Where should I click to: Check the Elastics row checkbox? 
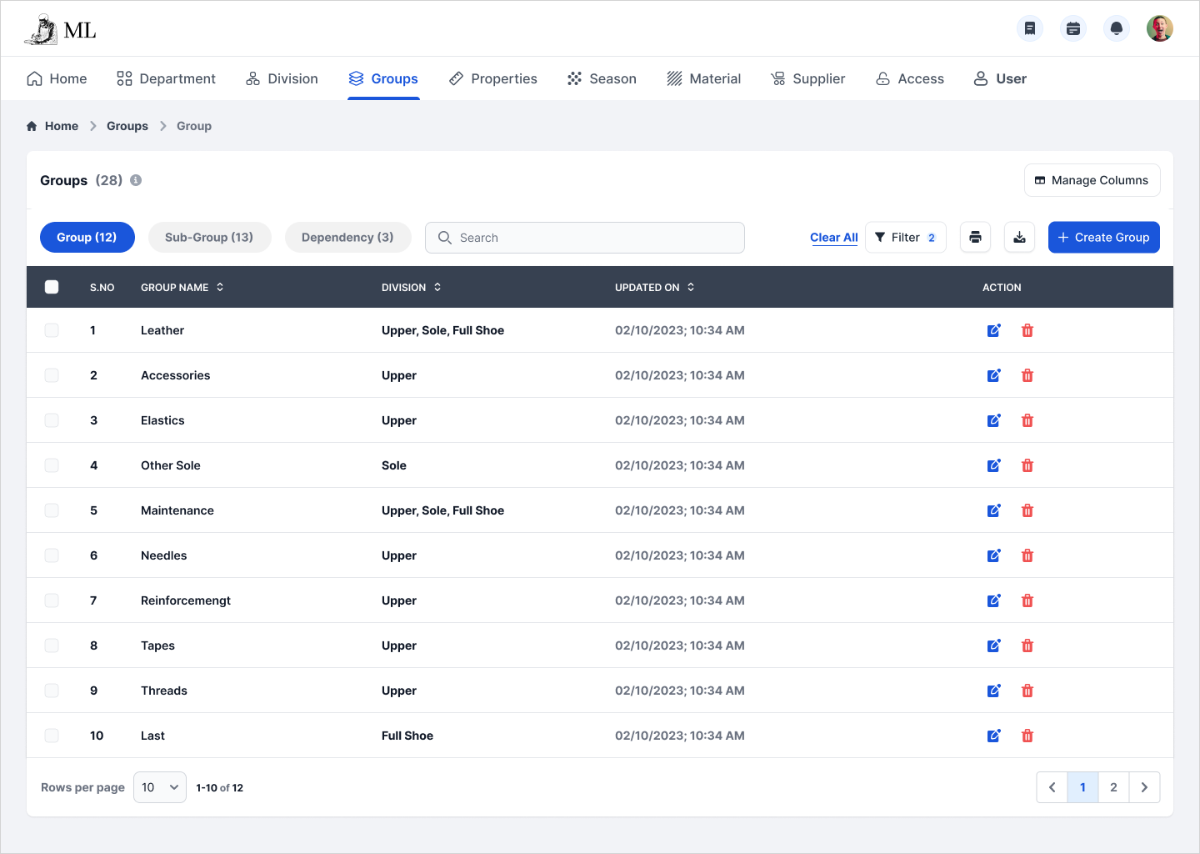click(x=52, y=420)
